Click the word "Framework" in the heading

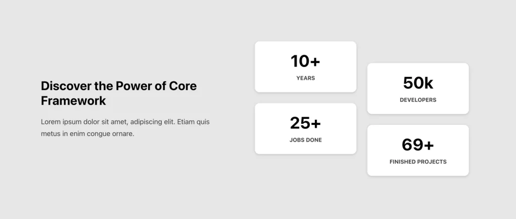coord(74,101)
